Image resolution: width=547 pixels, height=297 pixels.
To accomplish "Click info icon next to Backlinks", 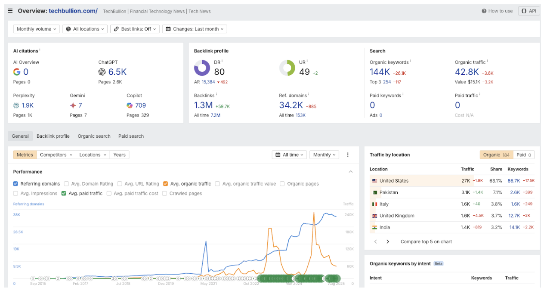I will 216,94.
